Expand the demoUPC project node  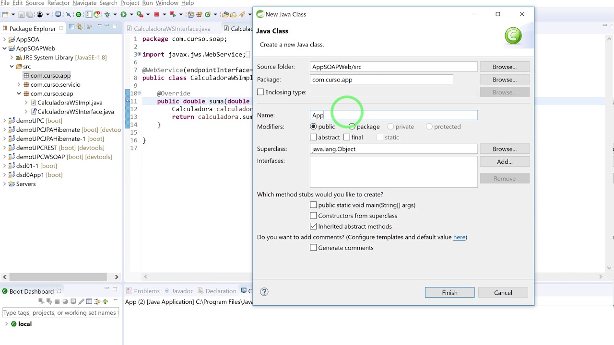[x=5, y=121]
